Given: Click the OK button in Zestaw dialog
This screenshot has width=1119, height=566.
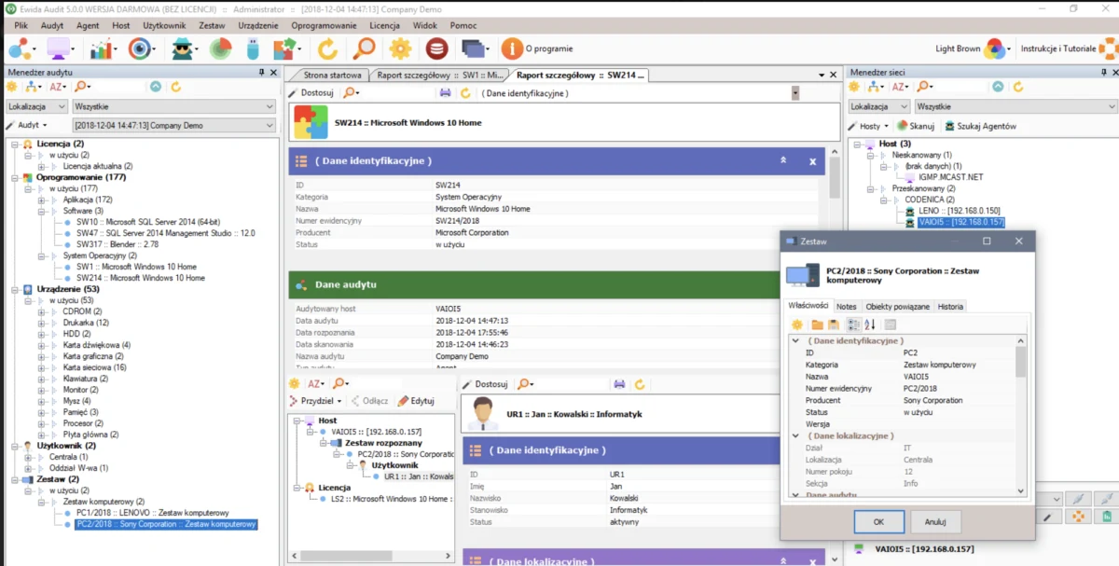Looking at the screenshot, I should tap(878, 521).
